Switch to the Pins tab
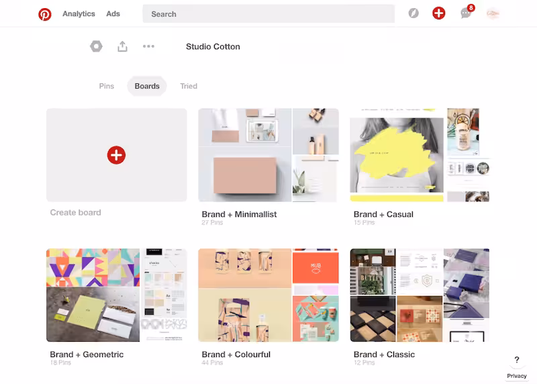This screenshot has width=537, height=384. (107, 86)
